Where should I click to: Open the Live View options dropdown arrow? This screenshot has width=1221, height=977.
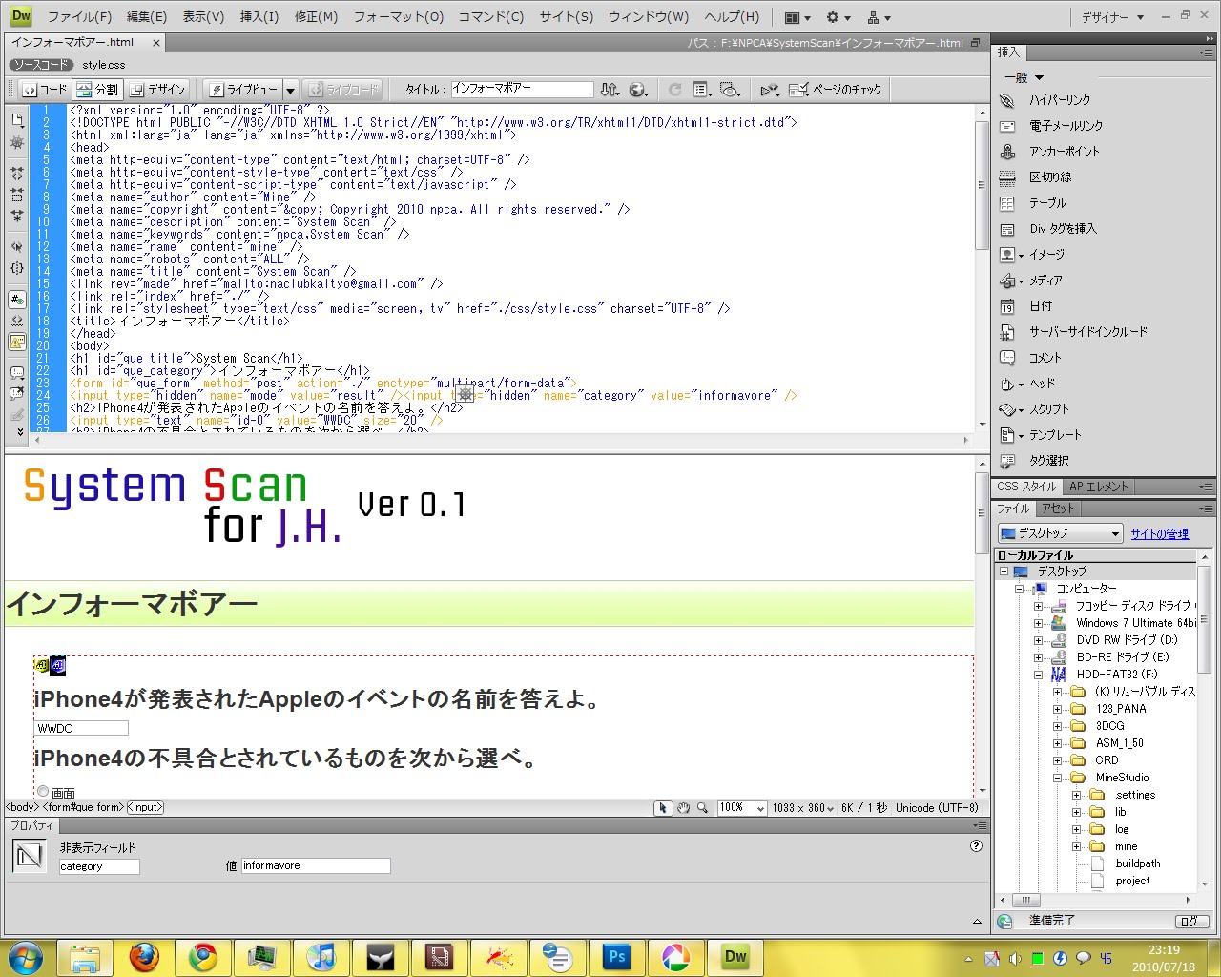pyautogui.click(x=291, y=90)
